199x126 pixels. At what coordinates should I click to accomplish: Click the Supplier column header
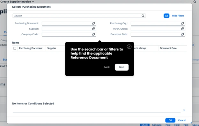tap(52, 48)
